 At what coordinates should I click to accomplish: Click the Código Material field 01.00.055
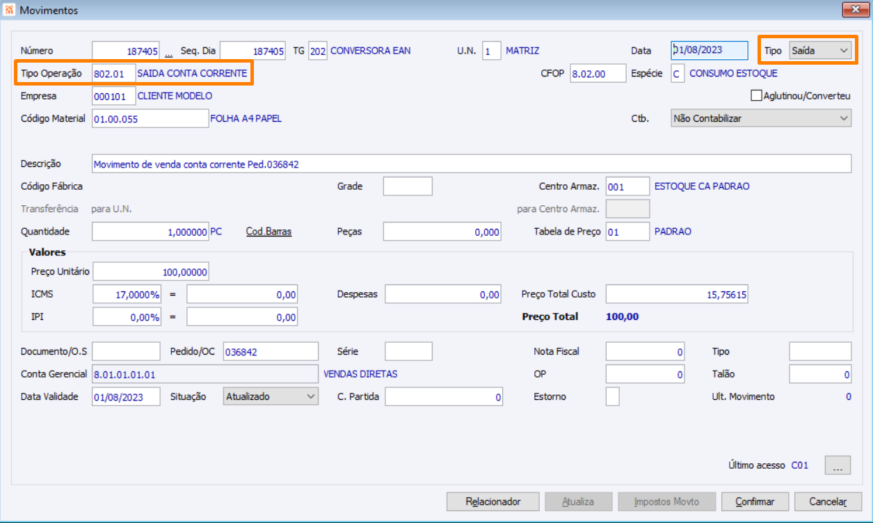point(150,118)
